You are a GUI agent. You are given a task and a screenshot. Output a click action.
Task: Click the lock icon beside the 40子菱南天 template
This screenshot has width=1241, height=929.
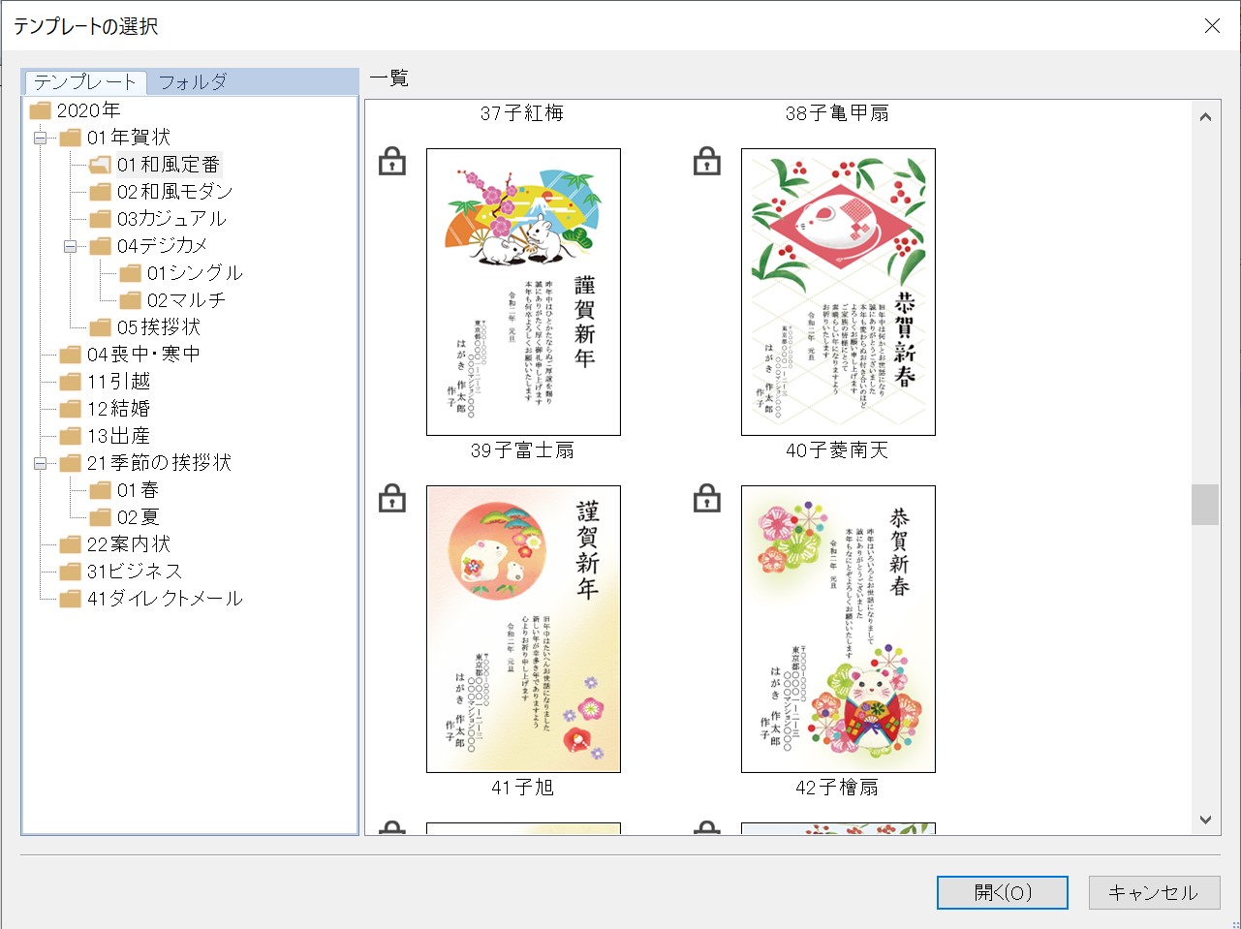(x=707, y=161)
